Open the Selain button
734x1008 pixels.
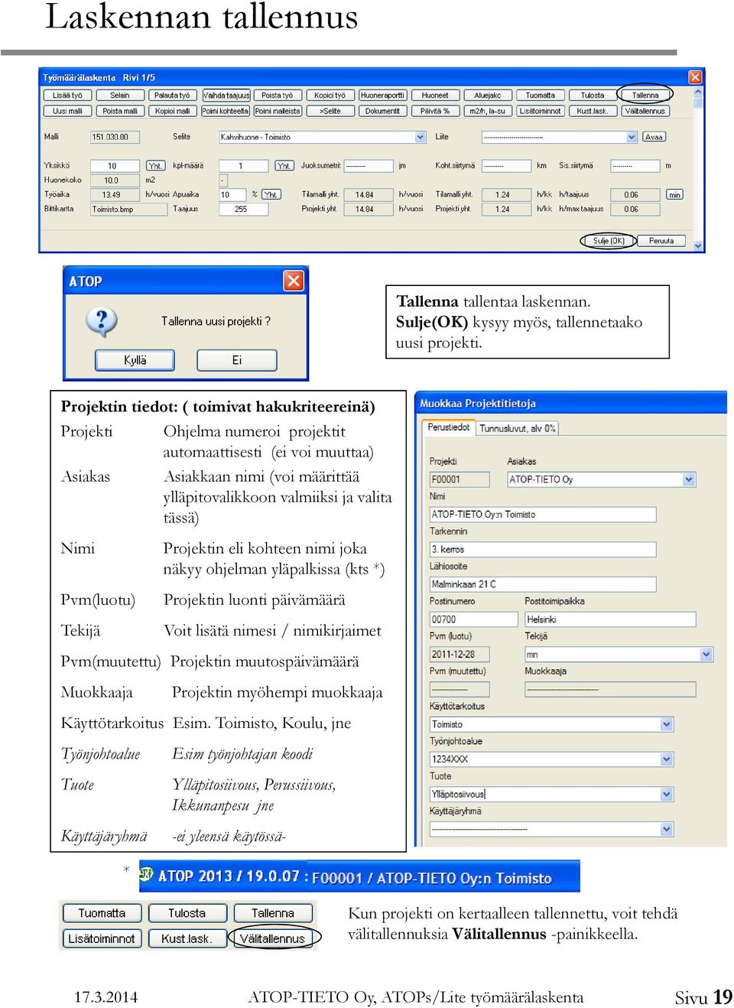[120, 96]
